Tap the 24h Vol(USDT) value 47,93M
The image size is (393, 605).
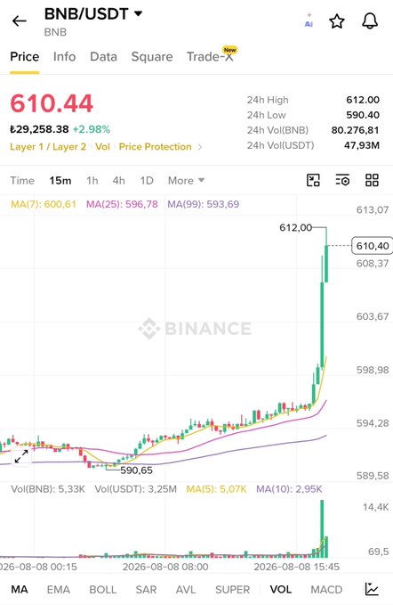pos(362,145)
